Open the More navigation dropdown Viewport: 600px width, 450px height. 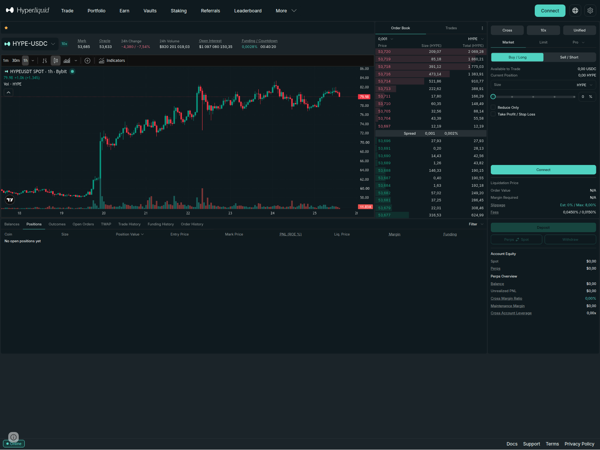tap(286, 10)
